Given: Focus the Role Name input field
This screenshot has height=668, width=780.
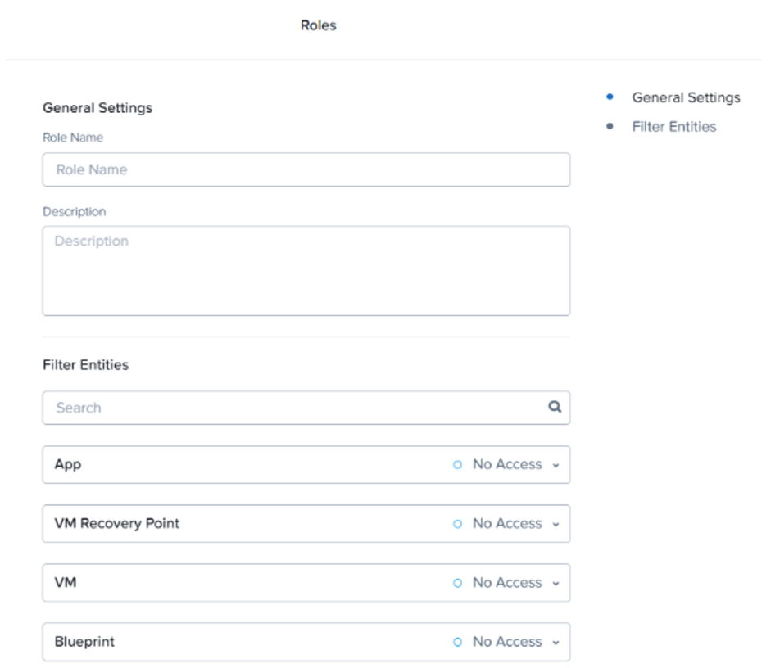Looking at the screenshot, I should pyautogui.click(x=306, y=169).
